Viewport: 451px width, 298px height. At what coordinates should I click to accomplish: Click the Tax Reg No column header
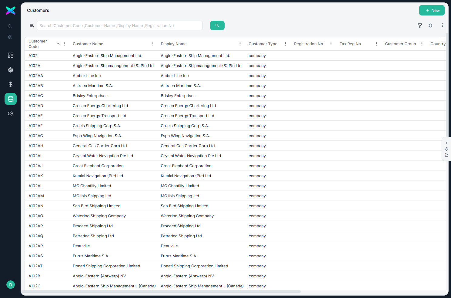pyautogui.click(x=350, y=44)
